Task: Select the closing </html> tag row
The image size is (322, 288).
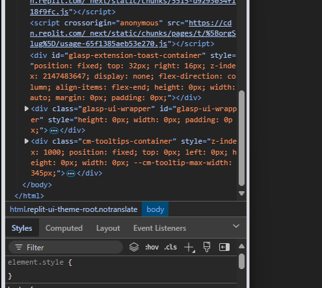Action: click(x=29, y=196)
